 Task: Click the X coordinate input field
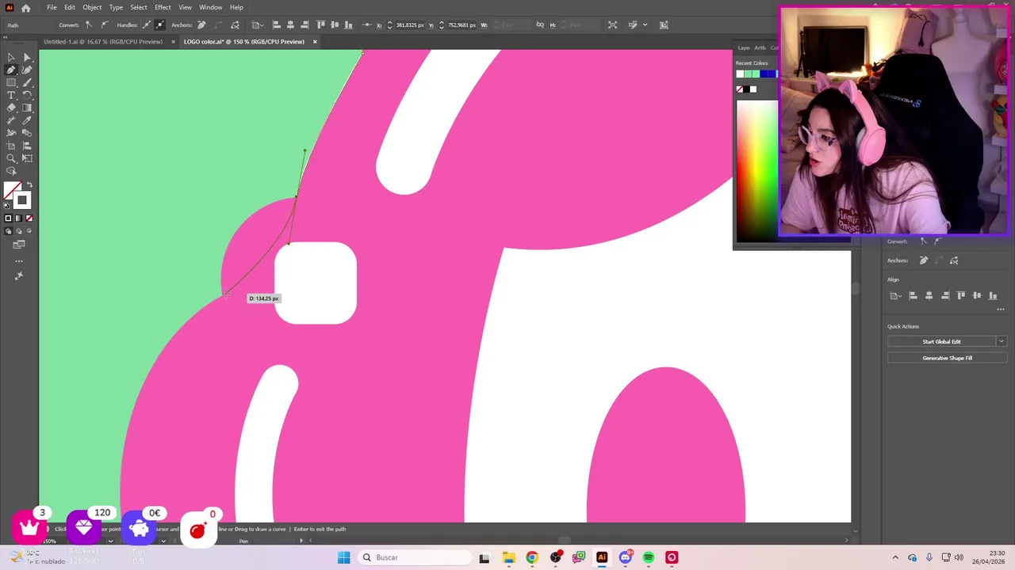(410, 25)
